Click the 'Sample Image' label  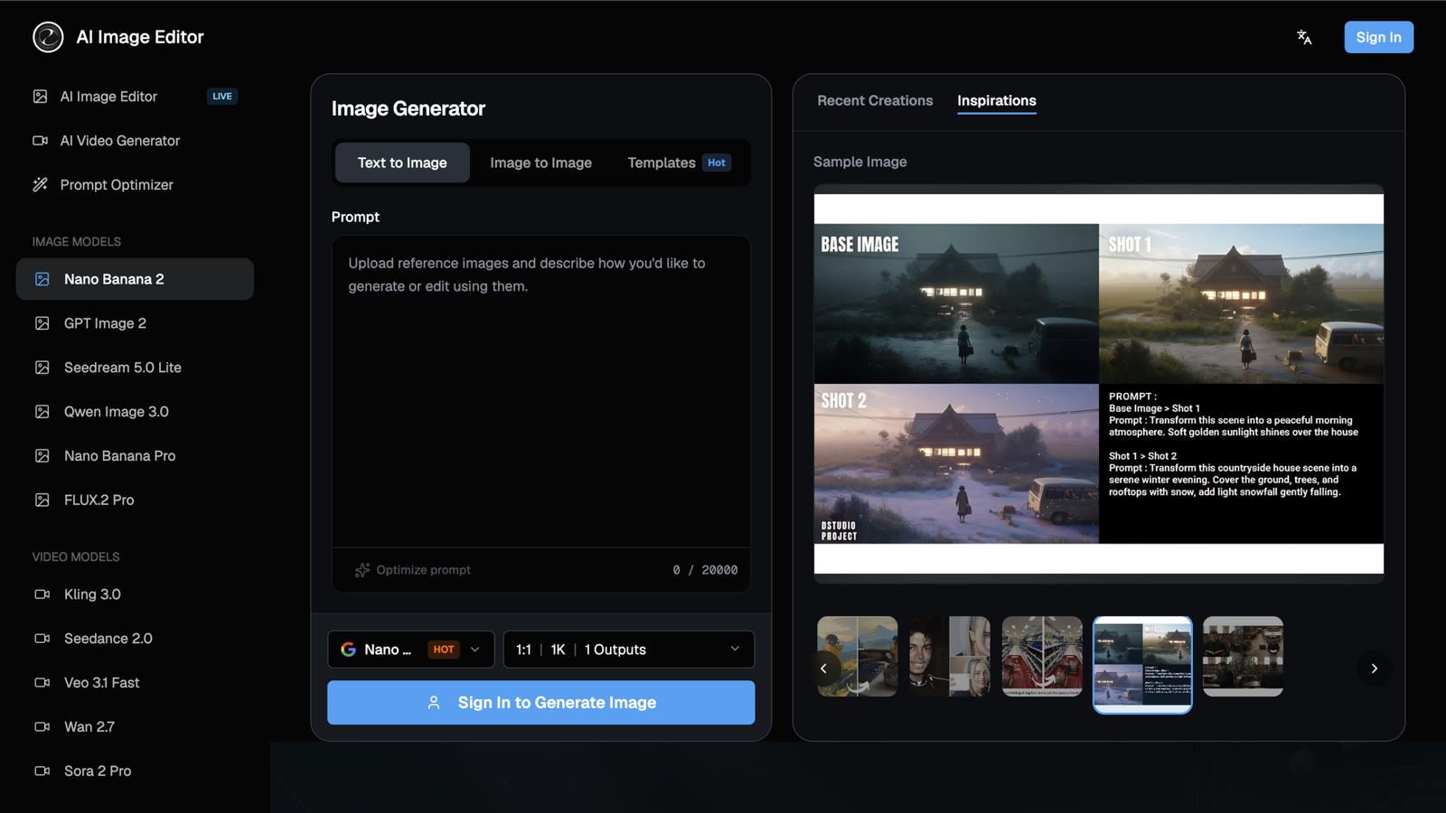pyautogui.click(x=860, y=162)
